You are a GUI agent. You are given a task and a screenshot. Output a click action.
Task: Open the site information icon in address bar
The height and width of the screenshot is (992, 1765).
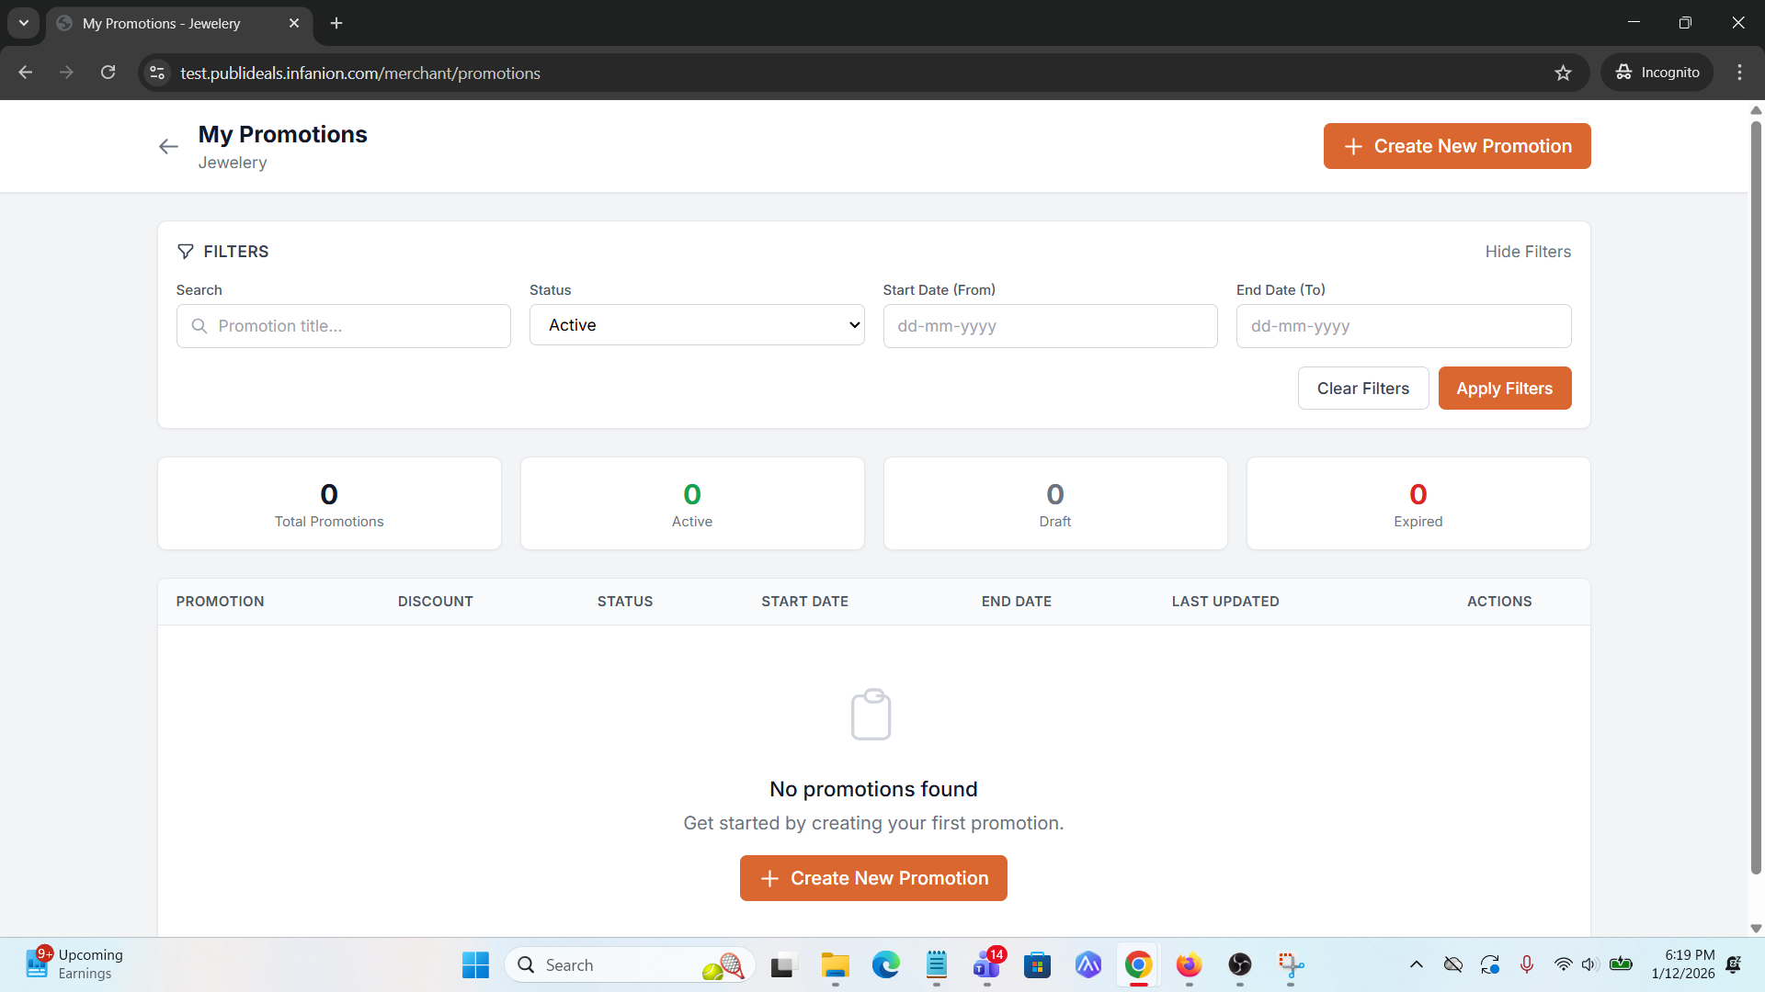(x=157, y=73)
